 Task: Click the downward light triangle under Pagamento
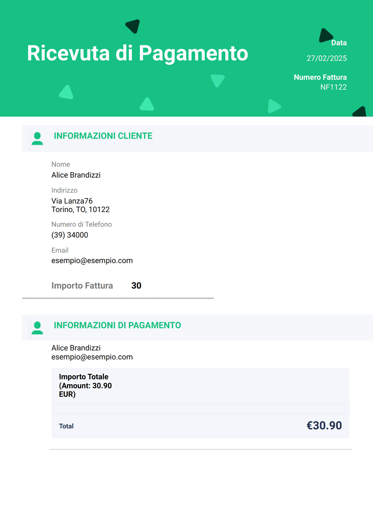click(x=217, y=80)
